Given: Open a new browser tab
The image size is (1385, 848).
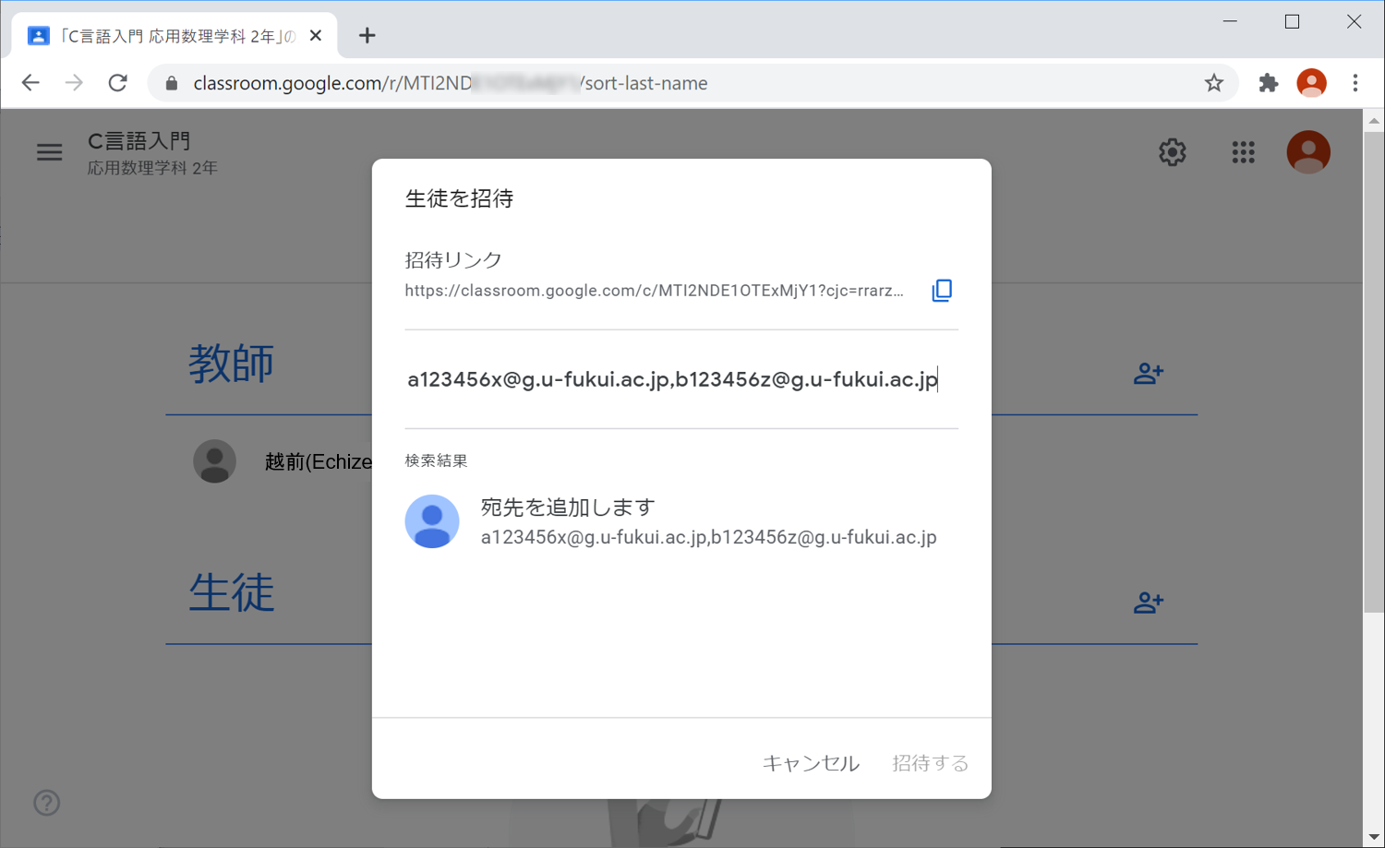Looking at the screenshot, I should (367, 36).
